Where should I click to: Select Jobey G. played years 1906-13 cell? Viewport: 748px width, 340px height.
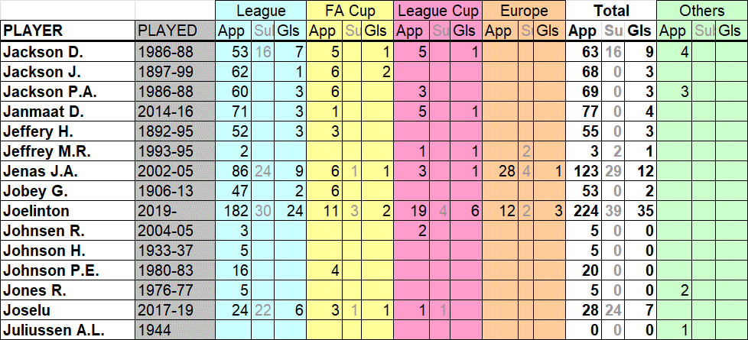click(175, 191)
